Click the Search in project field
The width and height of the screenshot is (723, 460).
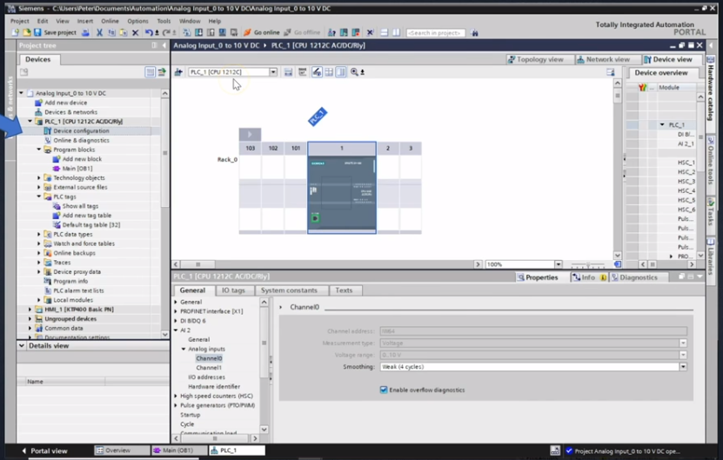point(436,33)
